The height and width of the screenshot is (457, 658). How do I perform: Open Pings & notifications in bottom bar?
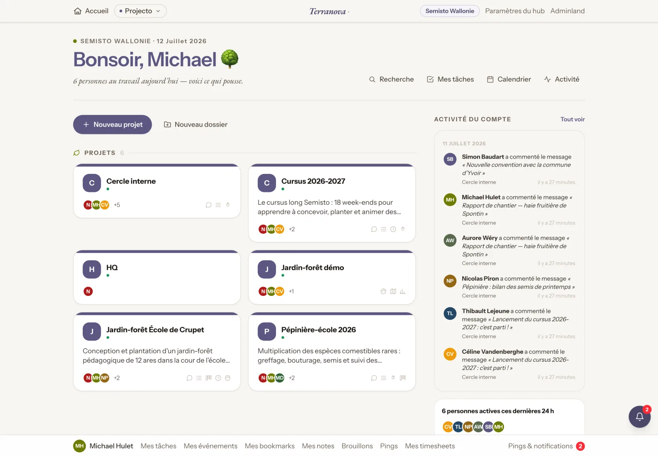pyautogui.click(x=547, y=446)
